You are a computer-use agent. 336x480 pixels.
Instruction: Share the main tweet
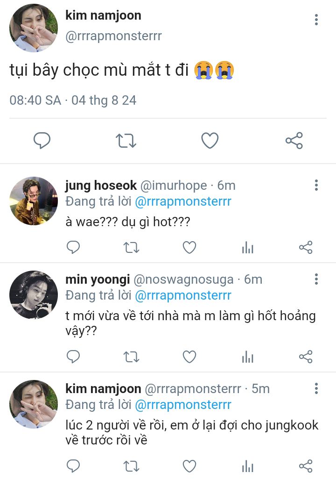pos(294,140)
